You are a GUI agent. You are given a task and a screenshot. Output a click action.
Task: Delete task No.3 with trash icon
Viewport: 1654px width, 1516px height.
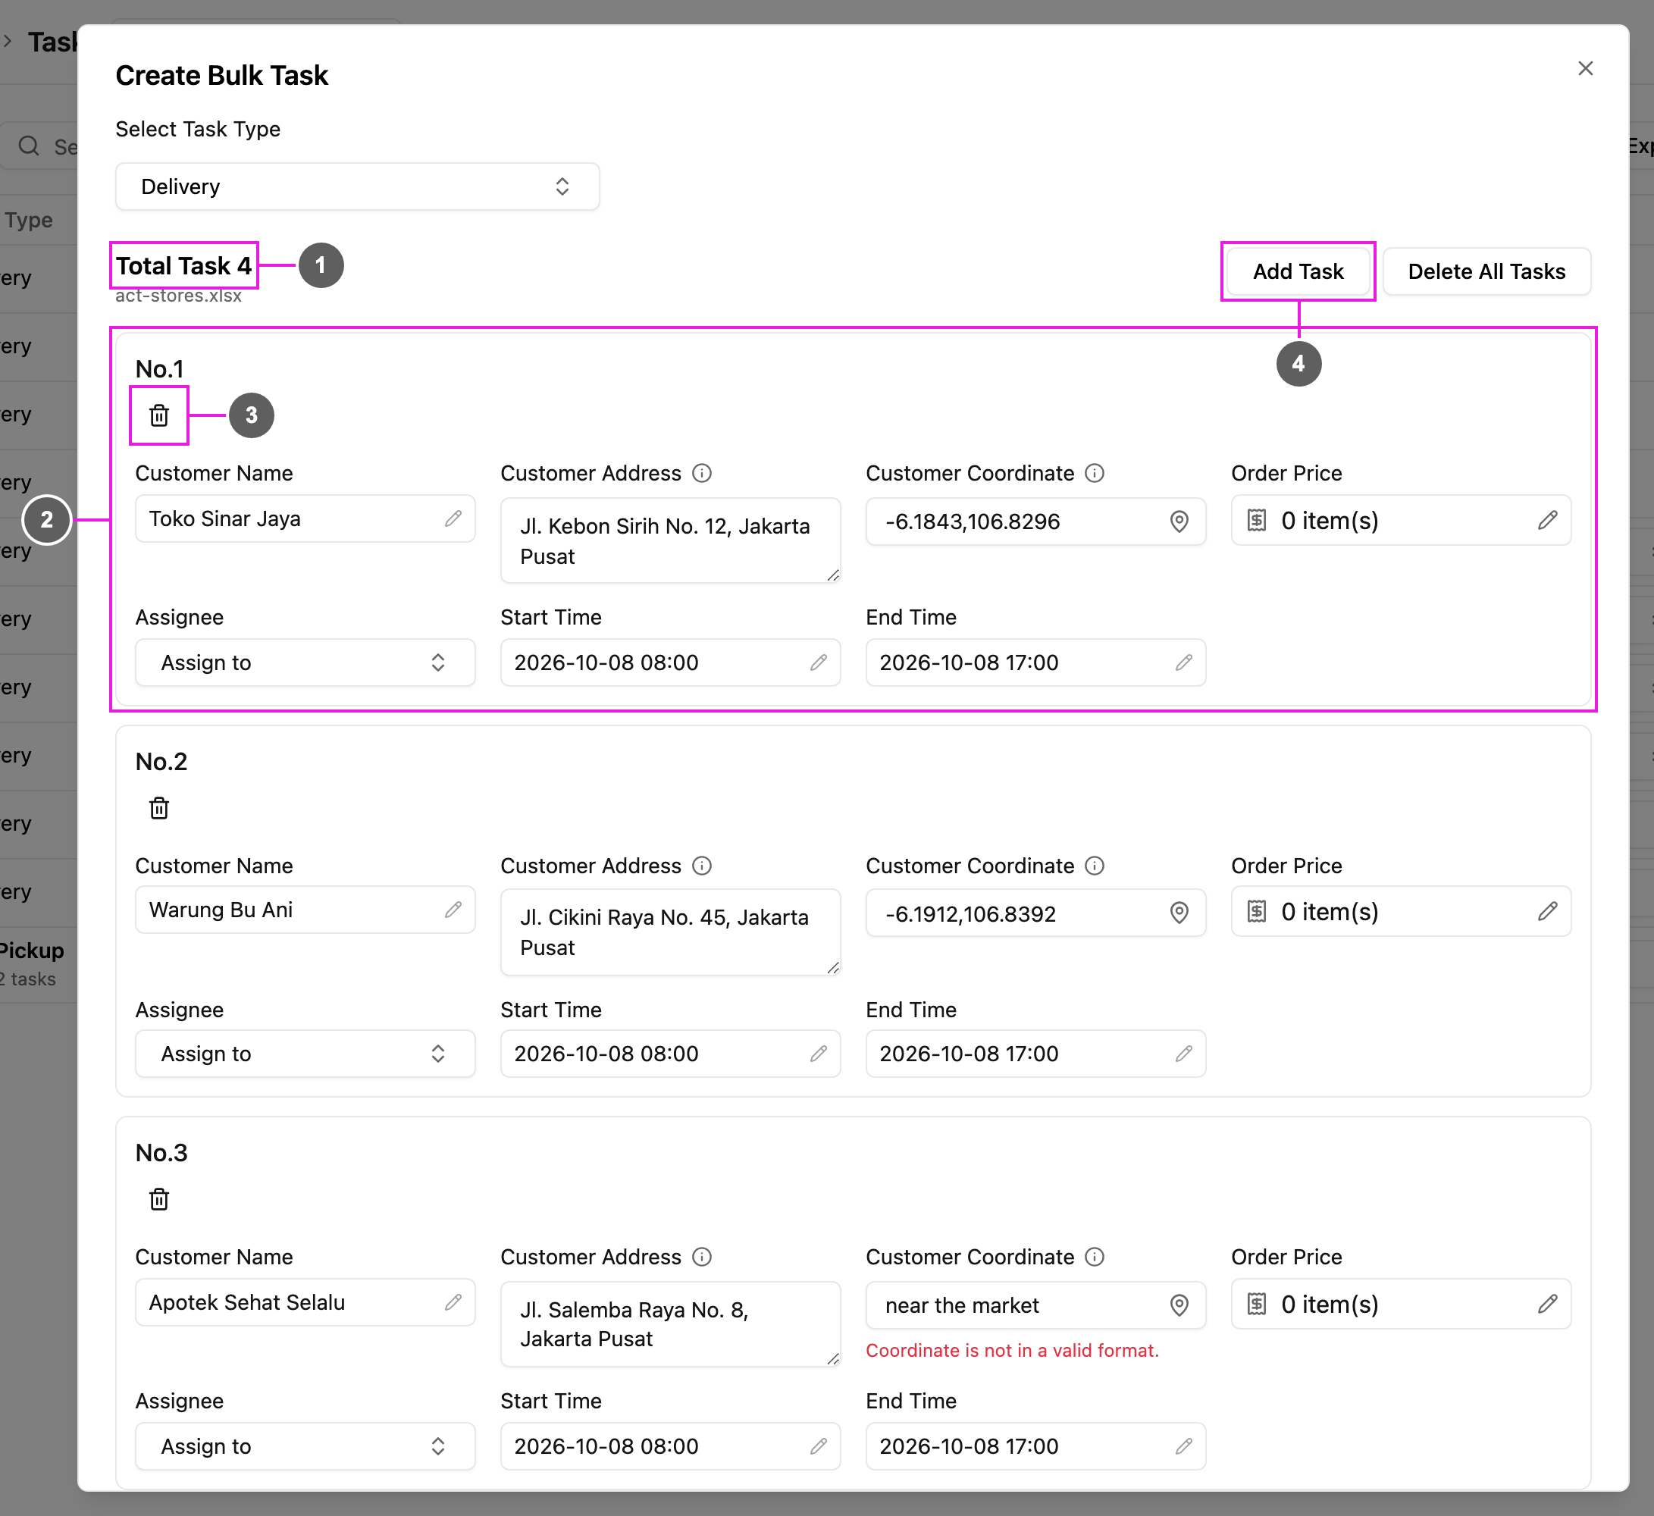coord(159,1199)
